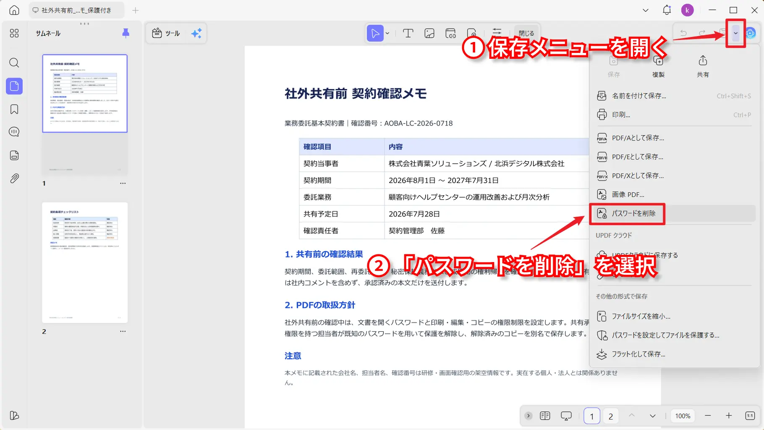Launch the AI sparkle assistant icon
Screen dimensions: 764x430
[196, 33]
